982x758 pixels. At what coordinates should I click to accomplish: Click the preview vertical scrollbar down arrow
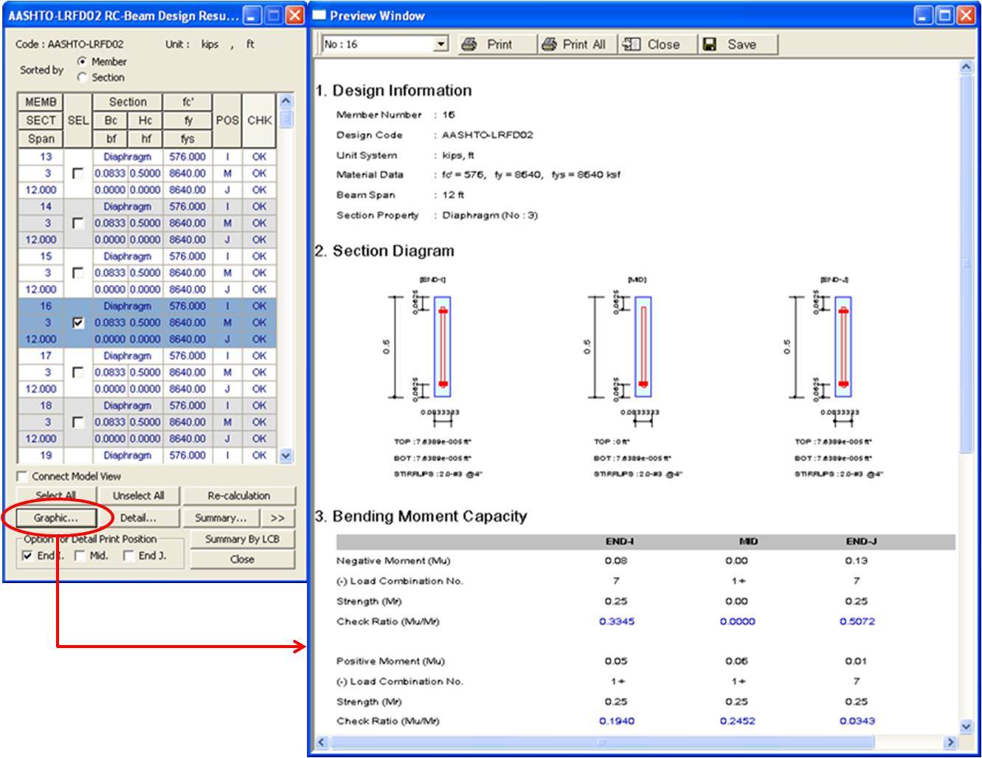click(966, 727)
